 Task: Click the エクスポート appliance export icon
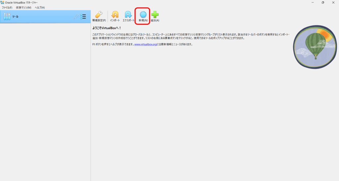[x=128, y=16]
